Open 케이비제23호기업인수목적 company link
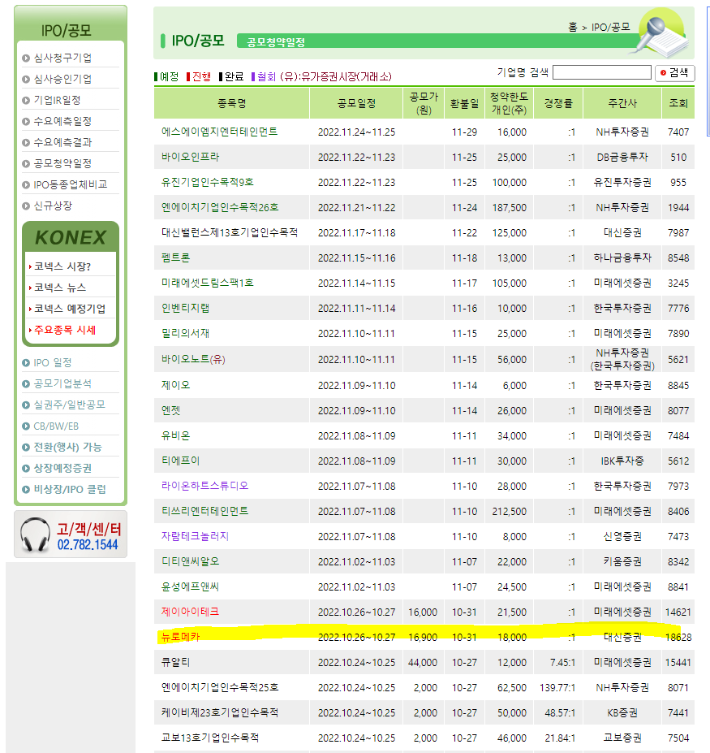710x753 pixels. point(220,712)
